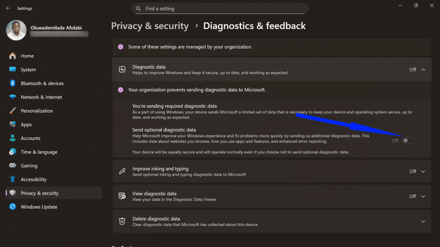Open Network & internet settings
Image resolution: width=440 pixels, height=247 pixels.
12,97
